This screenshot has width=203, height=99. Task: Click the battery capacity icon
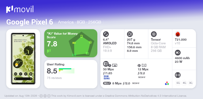click(x=177, y=53)
